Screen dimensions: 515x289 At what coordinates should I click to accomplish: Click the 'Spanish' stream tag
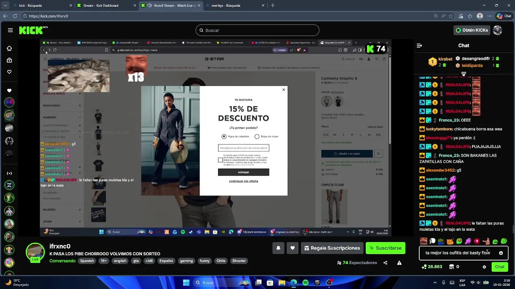(87, 261)
